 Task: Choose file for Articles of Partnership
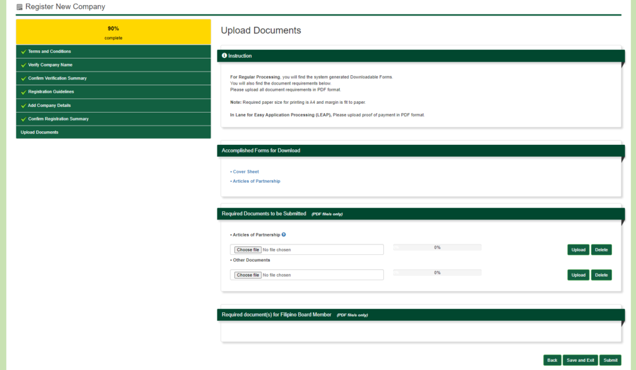248,250
